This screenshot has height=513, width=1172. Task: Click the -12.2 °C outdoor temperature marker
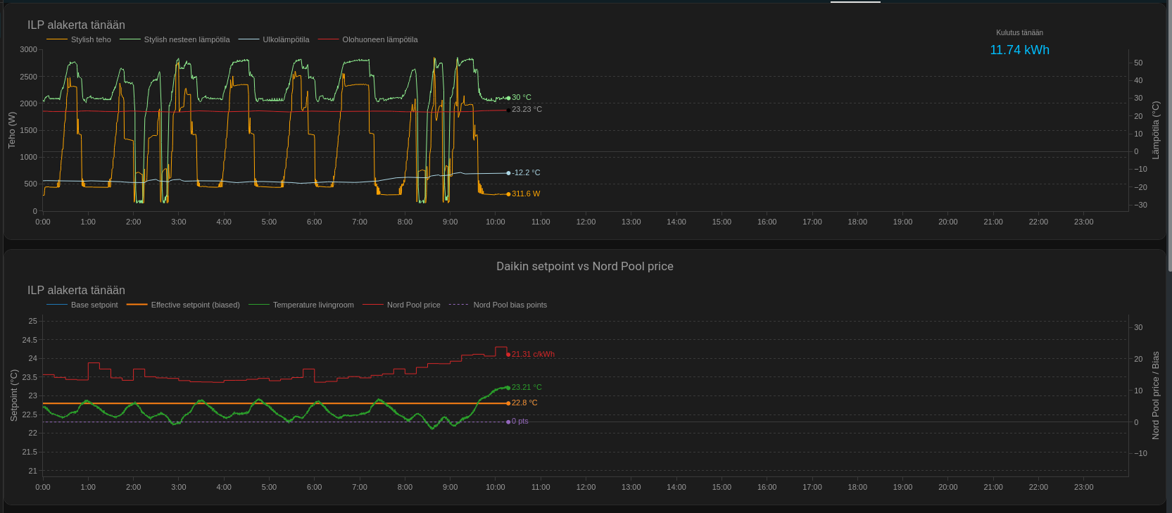[x=508, y=173]
